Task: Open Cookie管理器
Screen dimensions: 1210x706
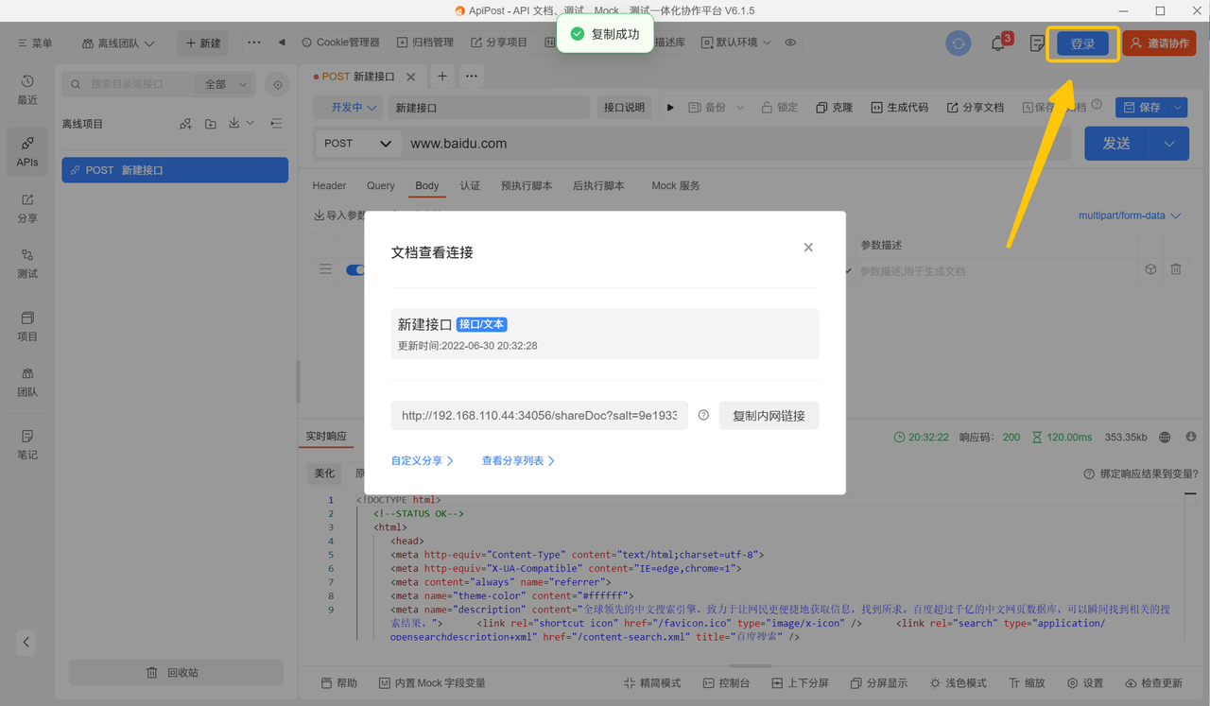Action: click(340, 43)
